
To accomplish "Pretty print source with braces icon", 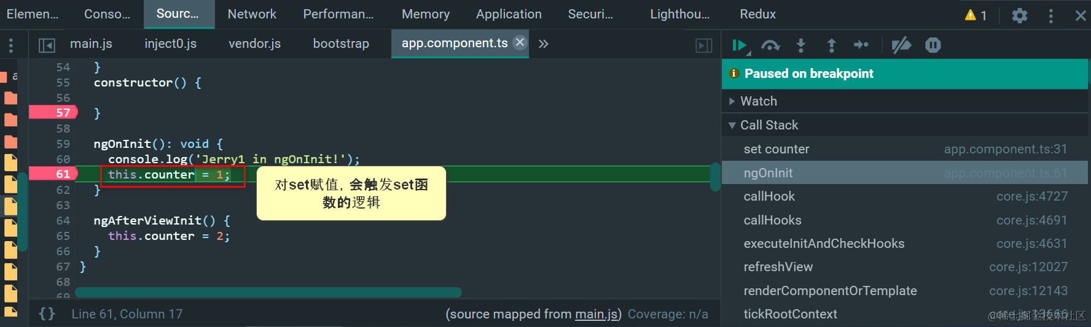I will [47, 314].
